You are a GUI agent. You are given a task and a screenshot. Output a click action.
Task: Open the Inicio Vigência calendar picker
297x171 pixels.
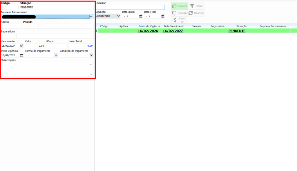pyautogui.click(x=21, y=55)
